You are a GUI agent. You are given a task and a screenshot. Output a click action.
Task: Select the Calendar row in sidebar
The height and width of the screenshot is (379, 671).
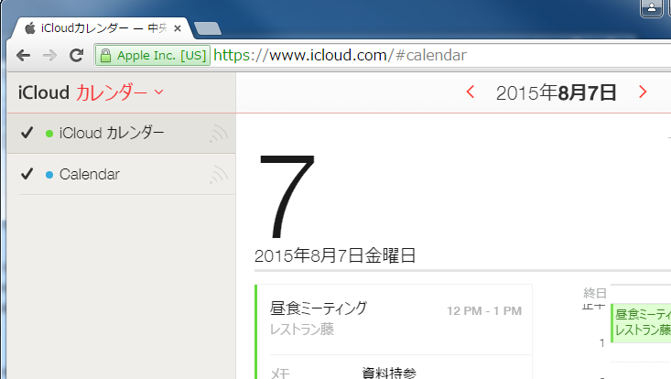(x=122, y=175)
